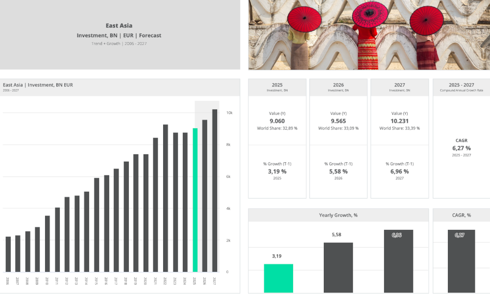Click the 2025 - 2027 CAGR card header
Screen dimensions: 490x294
461,87
